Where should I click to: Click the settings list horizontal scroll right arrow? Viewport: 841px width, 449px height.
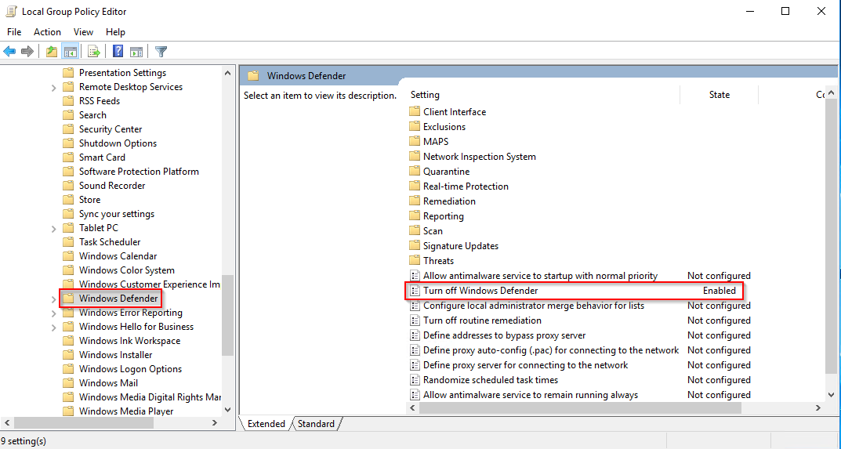tap(818, 408)
